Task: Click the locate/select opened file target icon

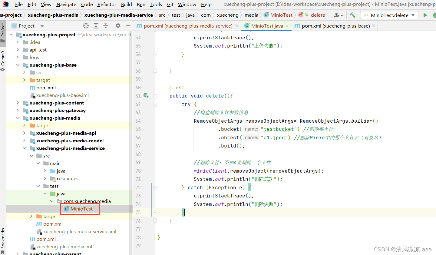Action: [x=86, y=26]
